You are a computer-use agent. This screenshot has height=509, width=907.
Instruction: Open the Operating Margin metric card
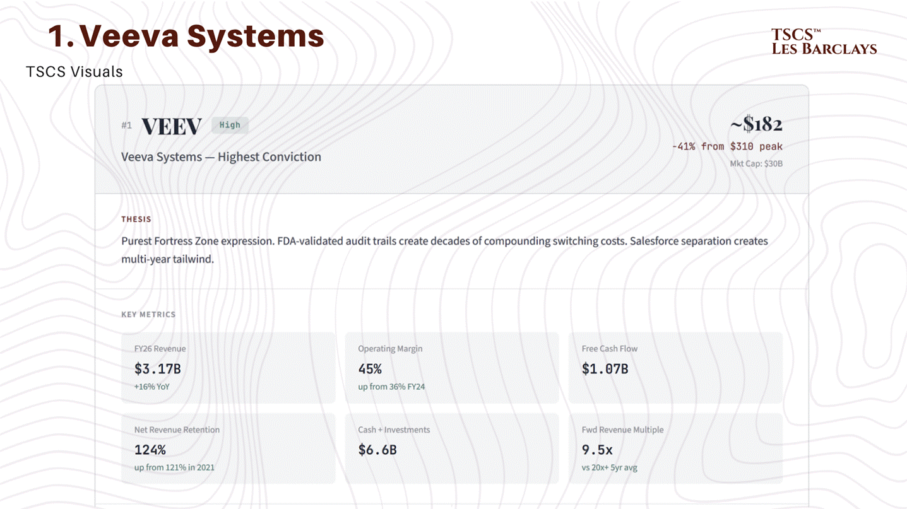(452, 368)
